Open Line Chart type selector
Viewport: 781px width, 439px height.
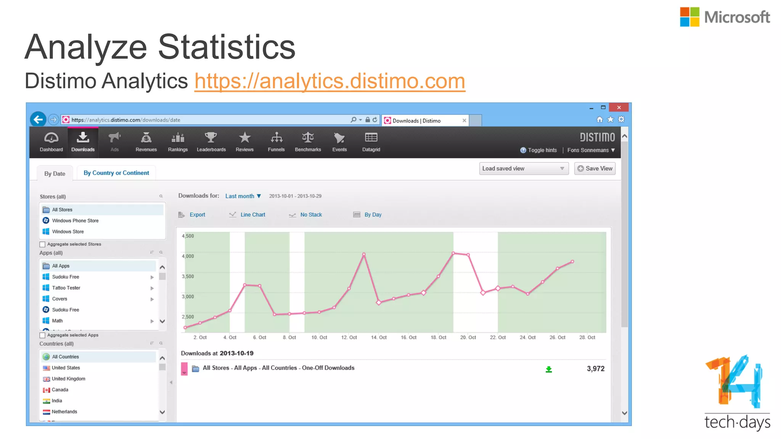pyautogui.click(x=247, y=215)
